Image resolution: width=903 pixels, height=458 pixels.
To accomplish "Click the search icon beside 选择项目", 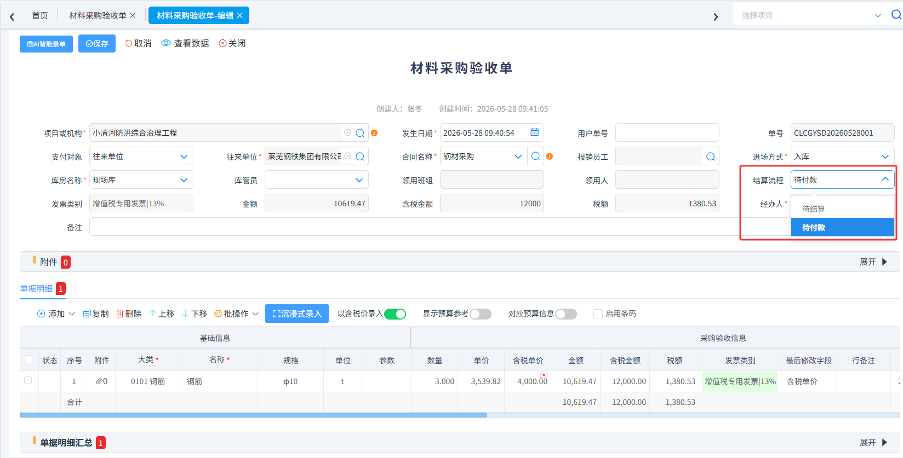I will [x=896, y=15].
